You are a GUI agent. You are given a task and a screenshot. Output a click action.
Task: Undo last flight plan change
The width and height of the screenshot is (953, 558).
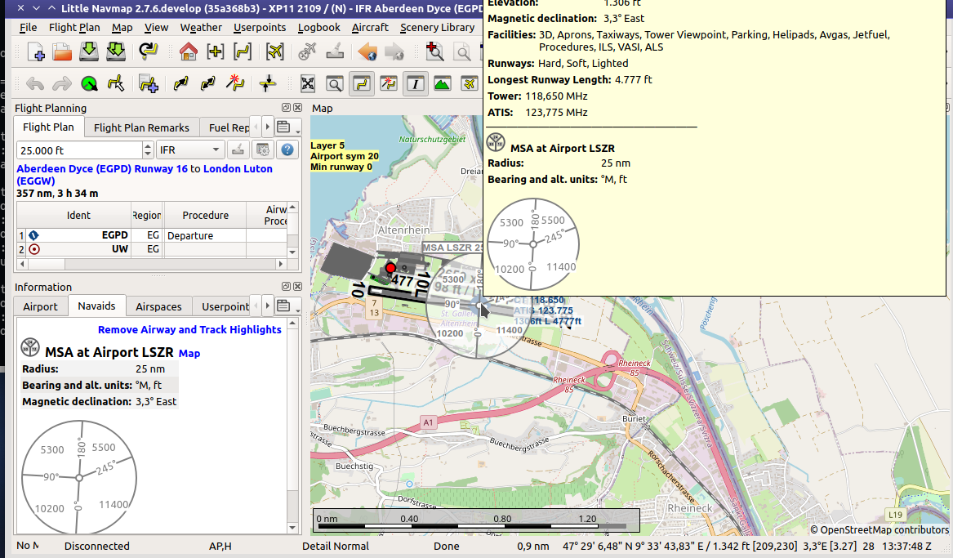coord(35,83)
